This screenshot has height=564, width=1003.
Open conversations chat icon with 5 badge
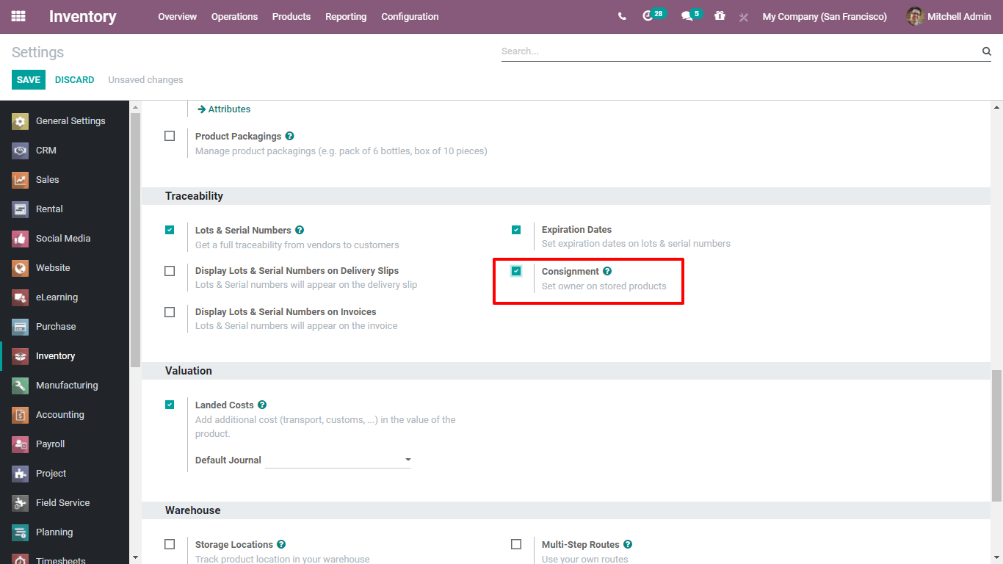[x=687, y=16]
